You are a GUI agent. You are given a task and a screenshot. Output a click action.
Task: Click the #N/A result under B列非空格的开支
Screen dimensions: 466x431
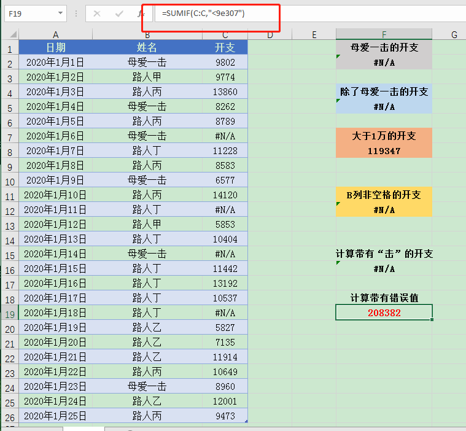click(x=384, y=209)
